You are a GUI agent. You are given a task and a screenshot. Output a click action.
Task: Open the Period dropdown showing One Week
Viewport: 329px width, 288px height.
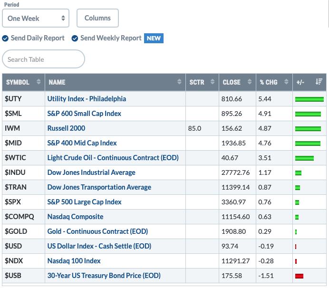coord(36,19)
